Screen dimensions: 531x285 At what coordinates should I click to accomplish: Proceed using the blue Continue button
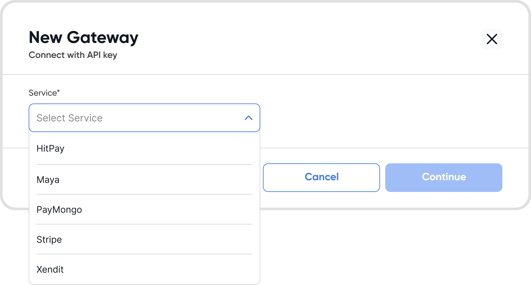444,178
